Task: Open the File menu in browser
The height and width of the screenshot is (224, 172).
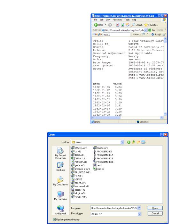Action: [96, 20]
